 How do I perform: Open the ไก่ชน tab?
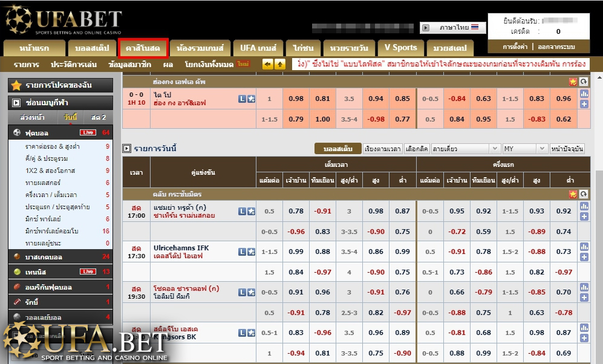point(303,48)
